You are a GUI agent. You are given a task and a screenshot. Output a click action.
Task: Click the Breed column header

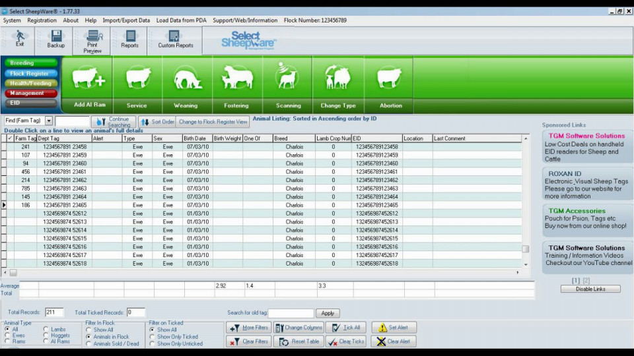click(x=294, y=138)
